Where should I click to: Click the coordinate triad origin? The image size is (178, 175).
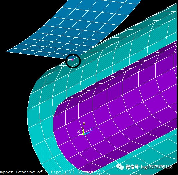(84, 135)
